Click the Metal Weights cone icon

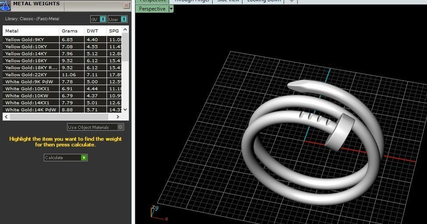tap(5, 5)
